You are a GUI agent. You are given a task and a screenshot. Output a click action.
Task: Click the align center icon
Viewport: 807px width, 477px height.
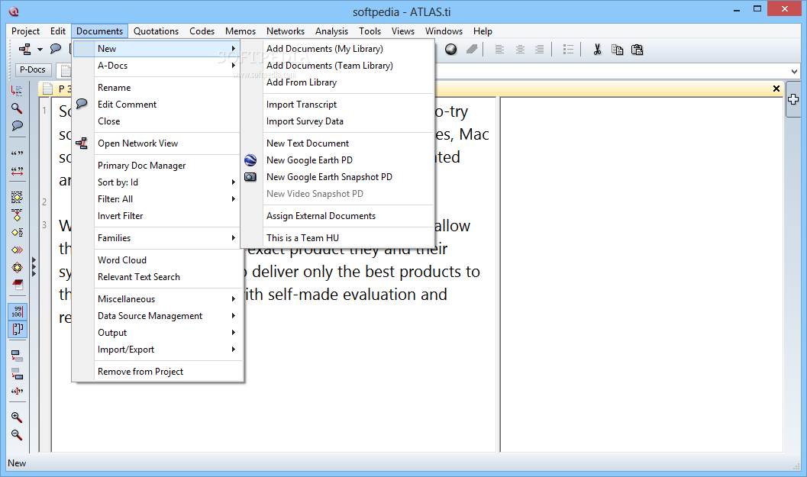[x=520, y=50]
